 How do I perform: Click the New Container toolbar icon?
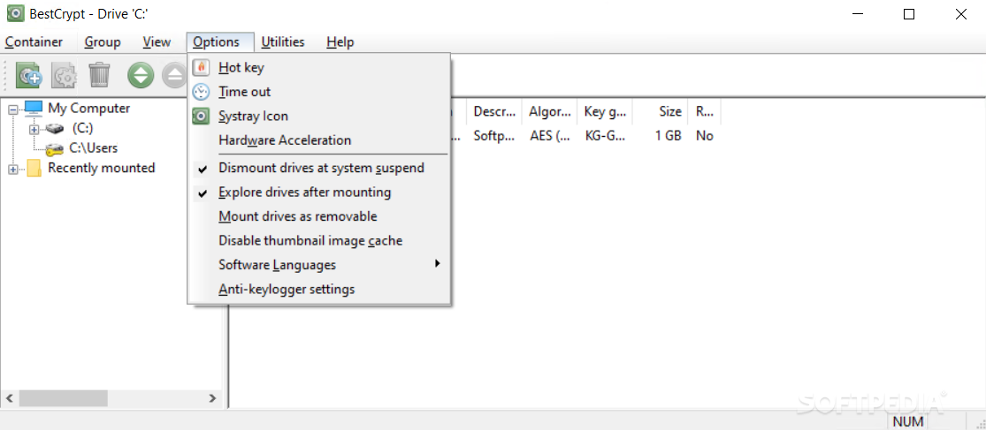coord(29,75)
